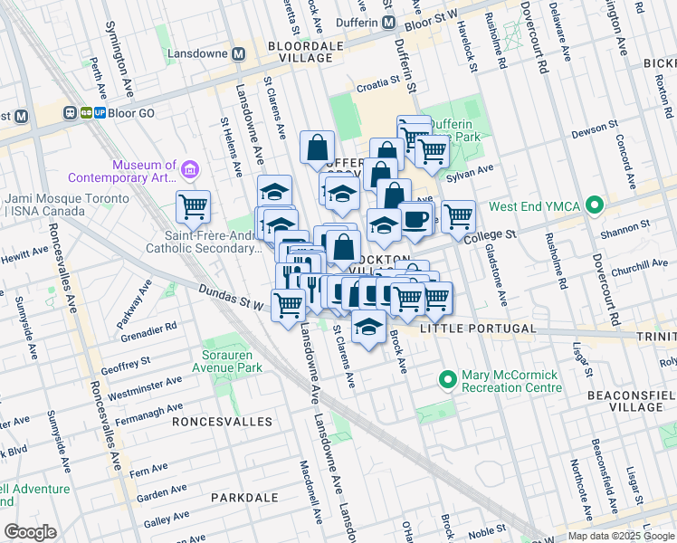The height and width of the screenshot is (543, 677).
Task: Click the Noble St street label
Action: click(487, 532)
